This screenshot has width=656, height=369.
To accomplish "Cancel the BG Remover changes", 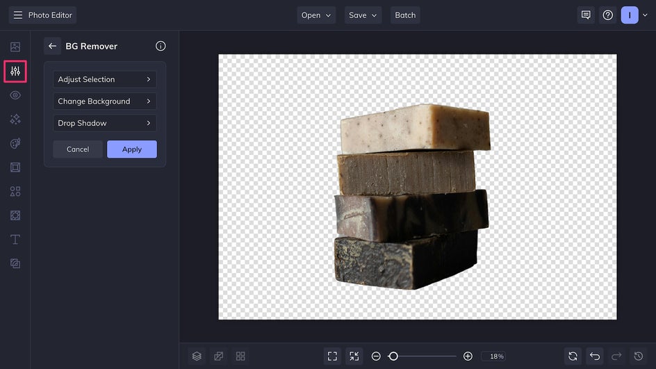I will point(78,149).
